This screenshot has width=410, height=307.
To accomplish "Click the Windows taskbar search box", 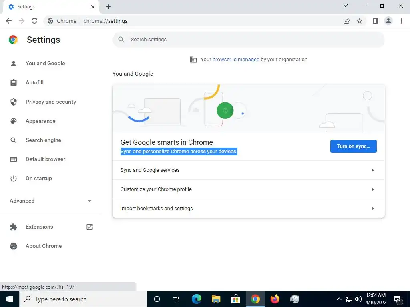I will (83, 299).
